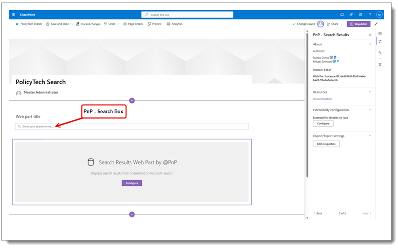Screen dimensions: 398x248
Task: Click the 'Enter your search terms' box
Action: [132, 127]
